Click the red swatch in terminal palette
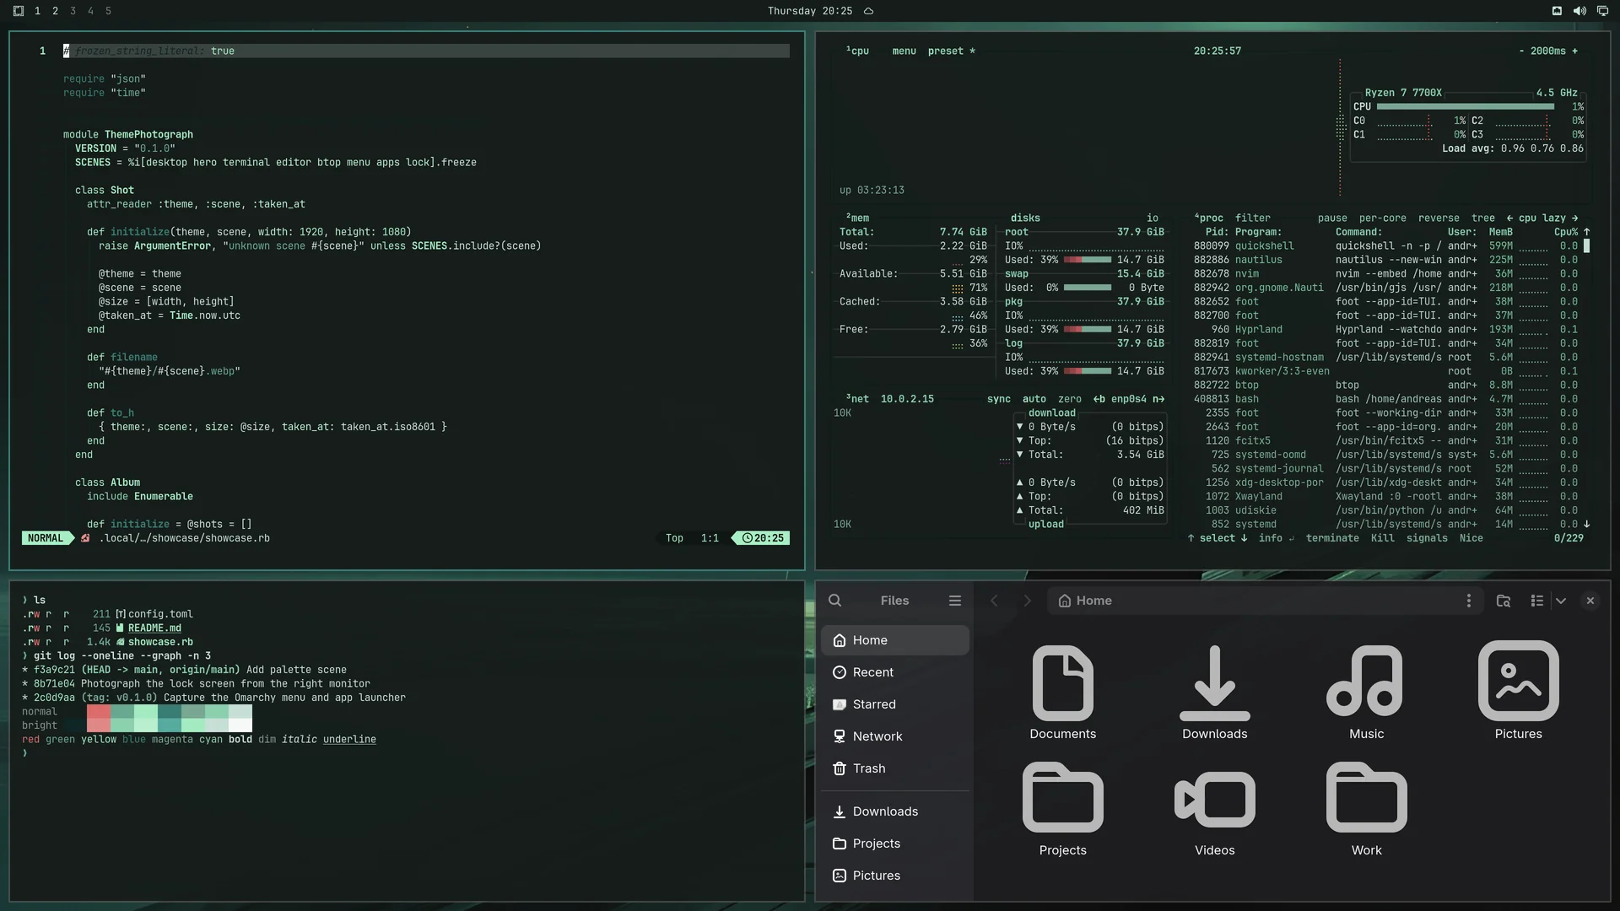 pos(99,711)
